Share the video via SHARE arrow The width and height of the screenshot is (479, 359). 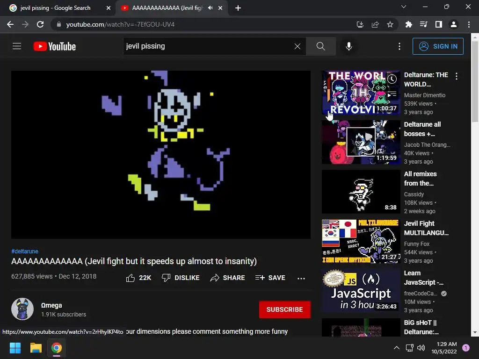[x=228, y=278]
